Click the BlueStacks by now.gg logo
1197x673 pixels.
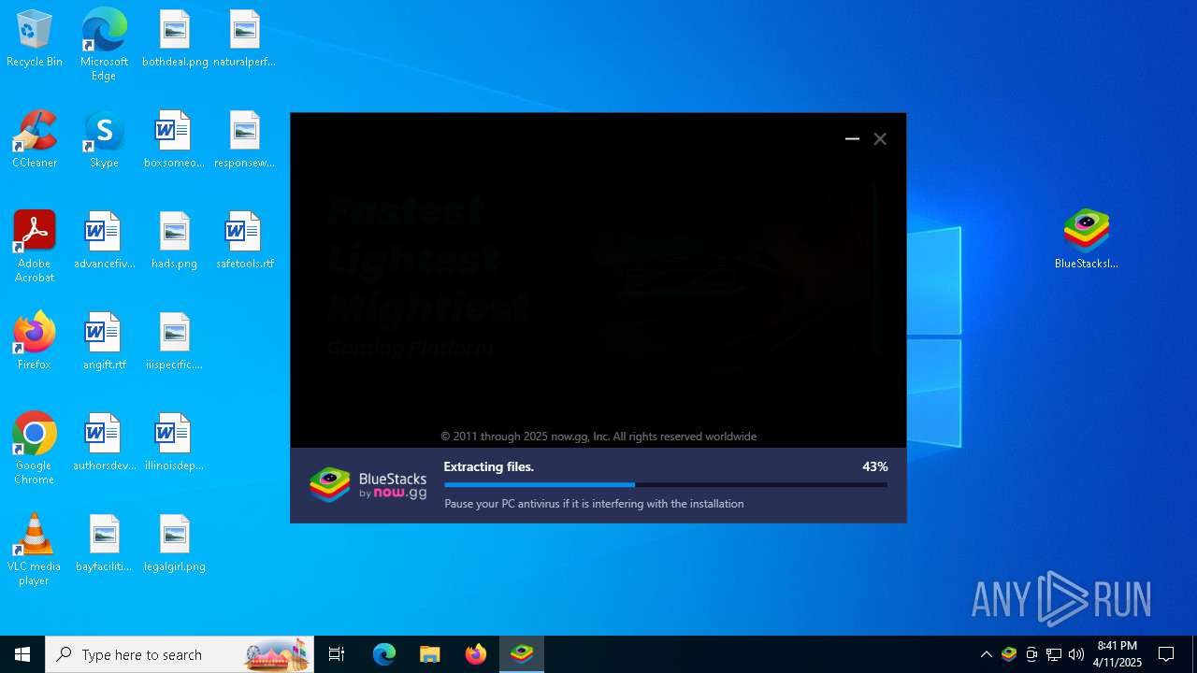(x=368, y=485)
